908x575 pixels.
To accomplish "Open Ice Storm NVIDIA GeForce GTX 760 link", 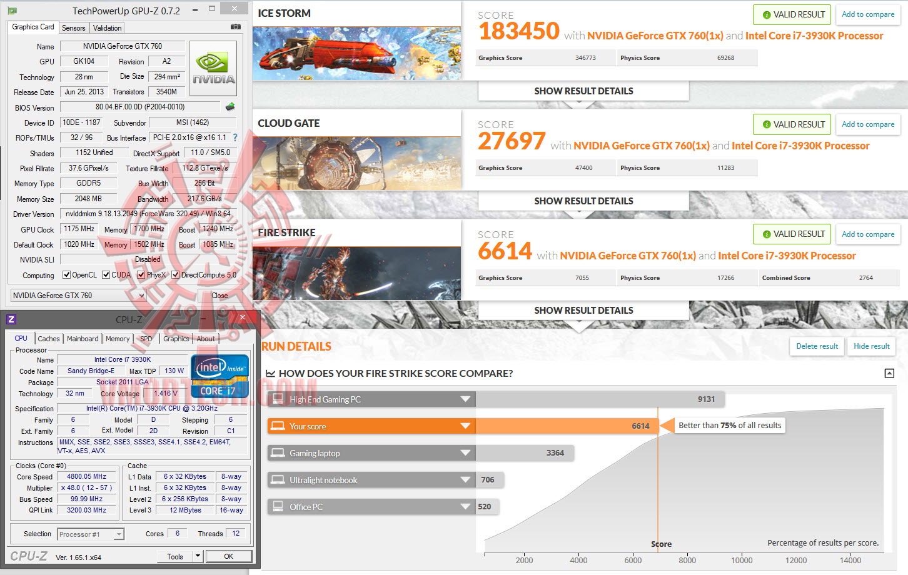I will [655, 36].
